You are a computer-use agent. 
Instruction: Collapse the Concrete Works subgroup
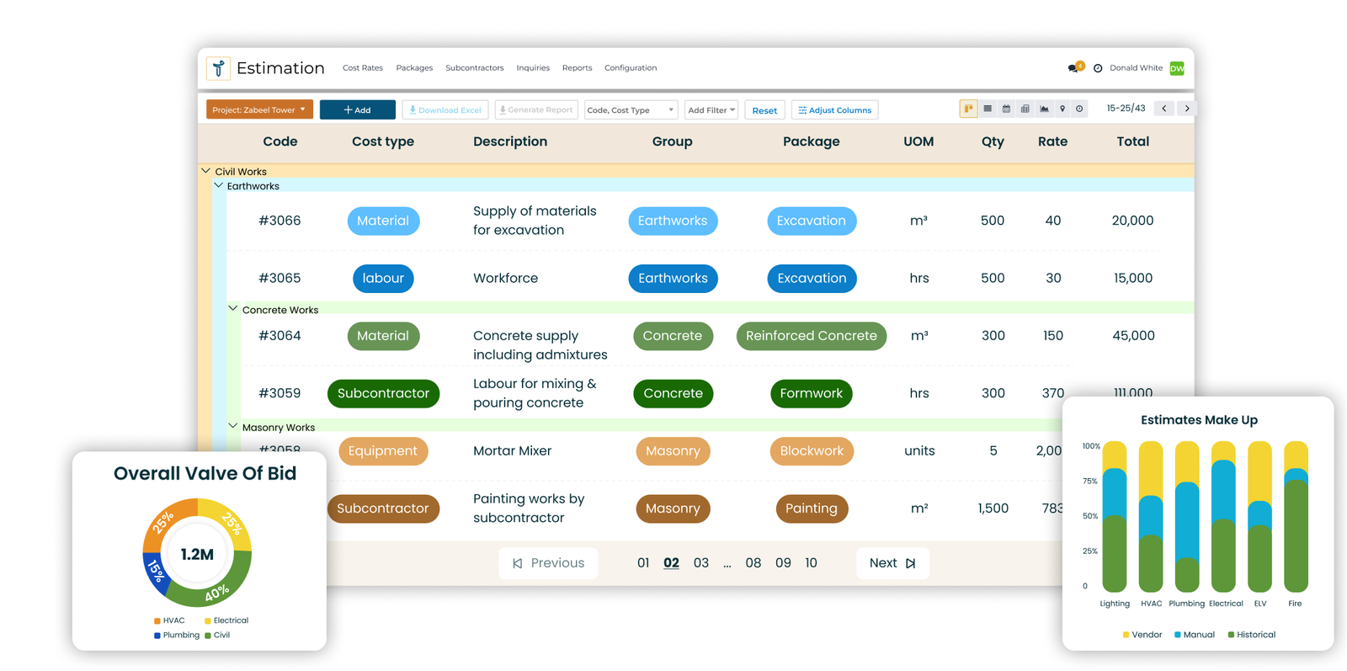pyautogui.click(x=233, y=309)
